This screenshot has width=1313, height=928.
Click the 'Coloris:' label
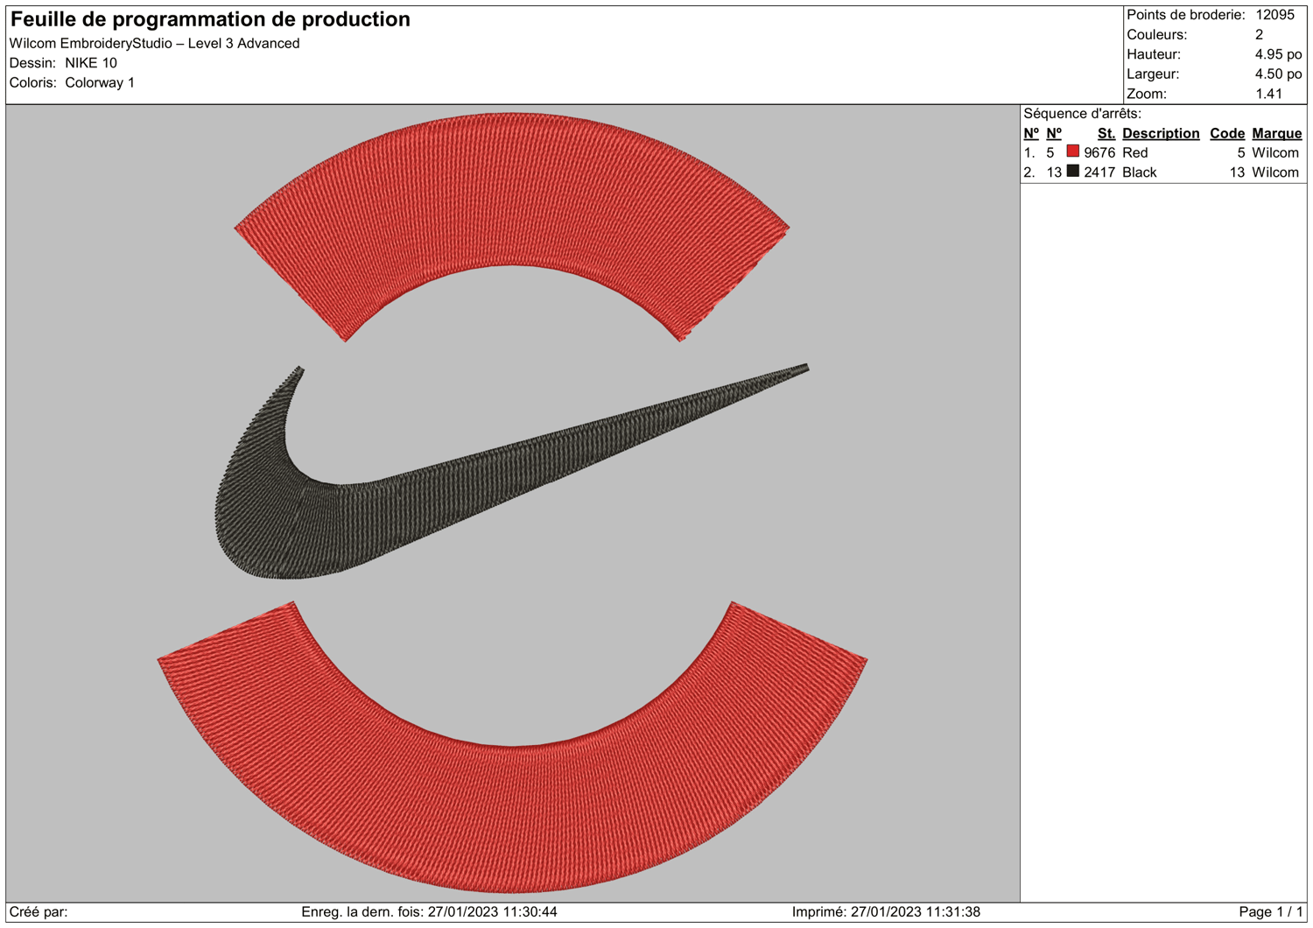coord(33,83)
